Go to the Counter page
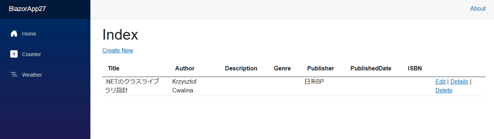494x139 pixels. (45, 54)
